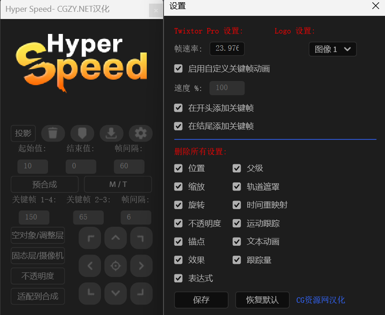Open the 图像 1 logo dropdown

[x=333, y=49]
